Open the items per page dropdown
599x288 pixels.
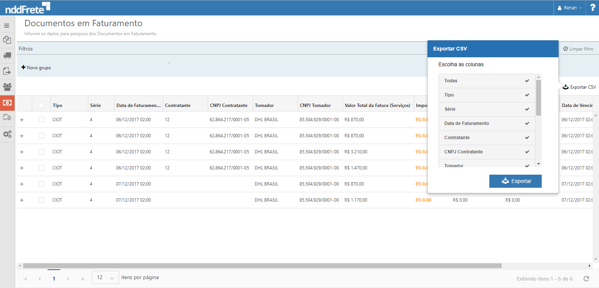point(105,278)
